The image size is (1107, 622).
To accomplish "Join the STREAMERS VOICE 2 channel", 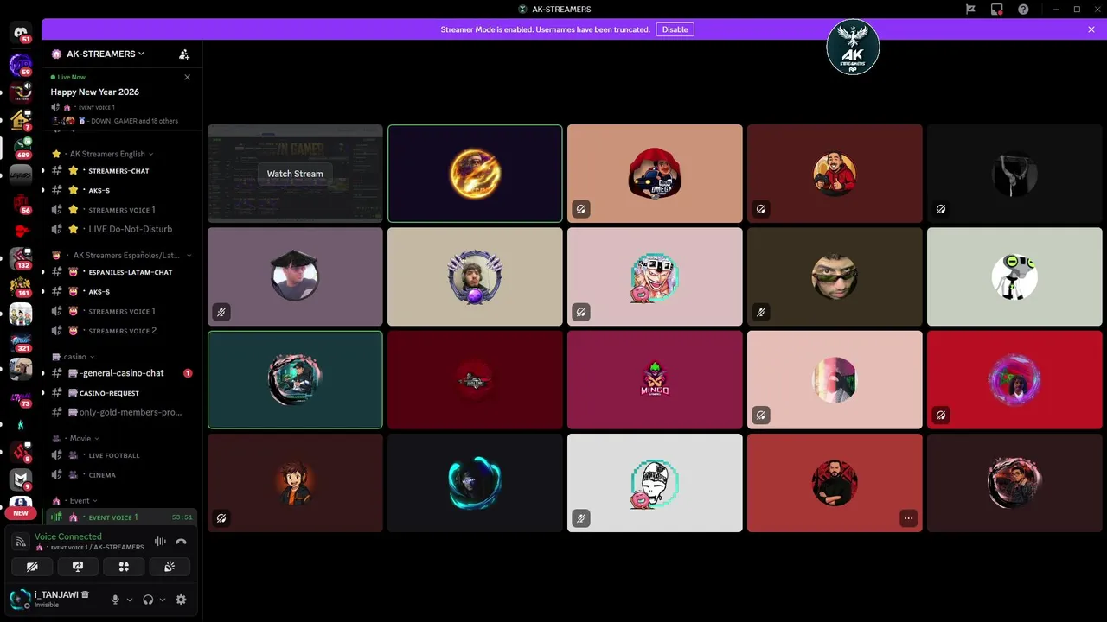I will tap(121, 331).
